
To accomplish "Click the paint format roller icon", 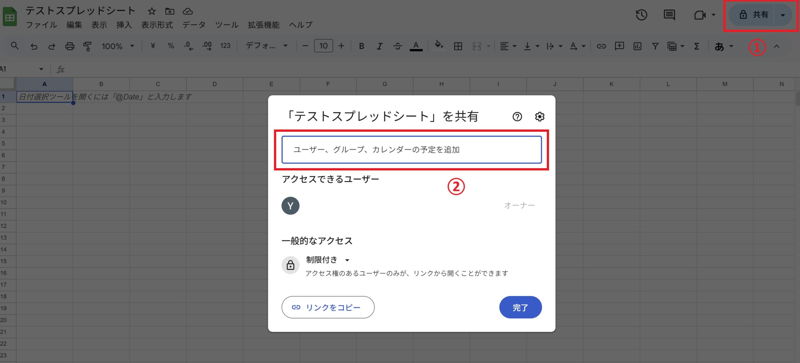I will click(x=87, y=46).
